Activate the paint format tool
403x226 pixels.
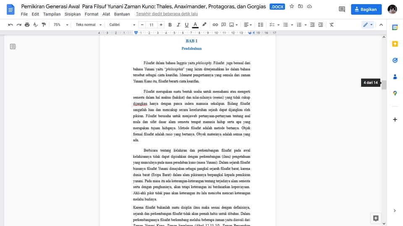[44, 25]
